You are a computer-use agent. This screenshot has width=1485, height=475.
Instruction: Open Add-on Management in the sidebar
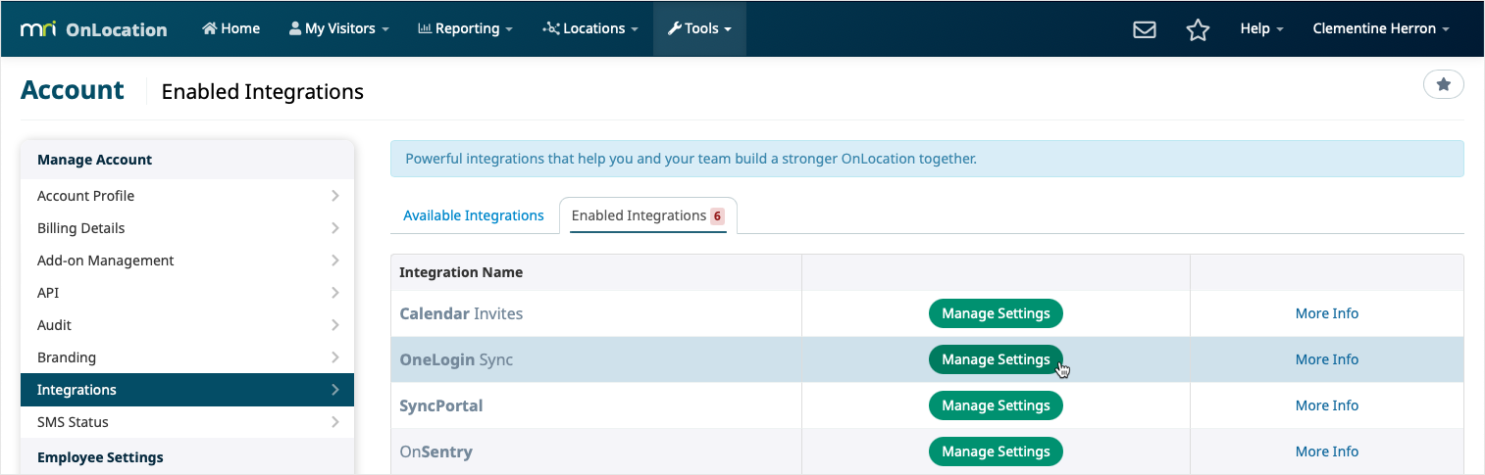[x=187, y=261]
